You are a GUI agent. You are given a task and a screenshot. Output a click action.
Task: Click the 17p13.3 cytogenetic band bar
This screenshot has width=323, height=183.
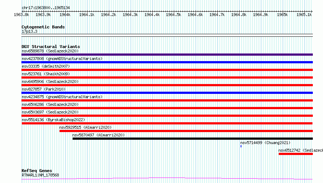tap(167, 35)
